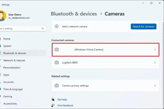This screenshot has height=109, width=164.
Task: Click the Search for cameras button
Action: click(x=143, y=26)
